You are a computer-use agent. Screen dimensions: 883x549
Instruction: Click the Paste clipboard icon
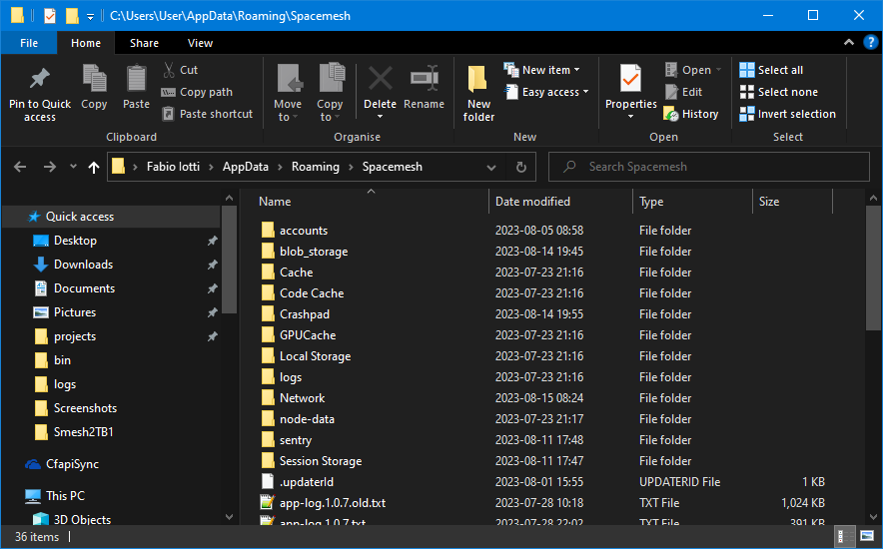pos(136,79)
